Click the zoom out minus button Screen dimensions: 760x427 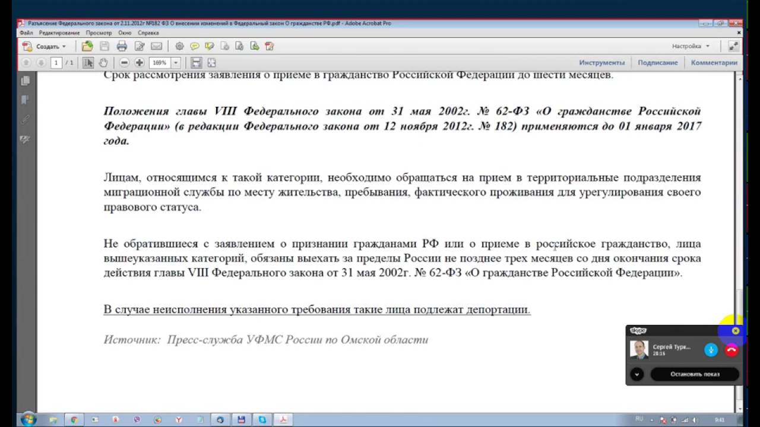[124, 62]
